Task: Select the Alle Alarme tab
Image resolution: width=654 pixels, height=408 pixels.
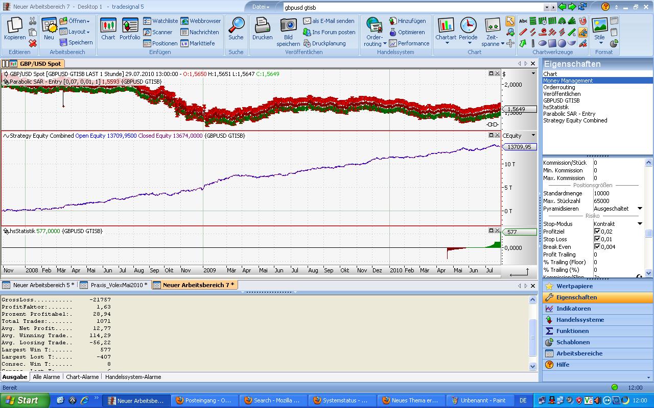Action: tap(46, 377)
